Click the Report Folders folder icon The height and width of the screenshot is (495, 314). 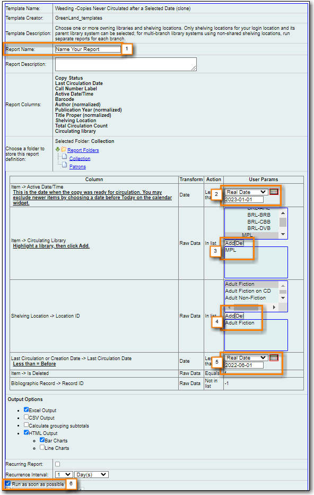click(64, 149)
